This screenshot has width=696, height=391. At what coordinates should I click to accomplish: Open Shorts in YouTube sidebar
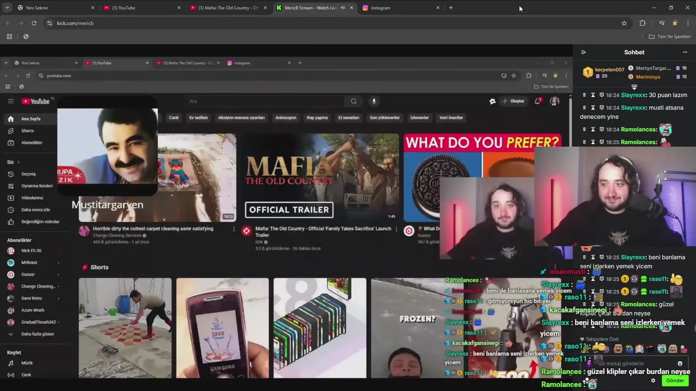(x=27, y=131)
